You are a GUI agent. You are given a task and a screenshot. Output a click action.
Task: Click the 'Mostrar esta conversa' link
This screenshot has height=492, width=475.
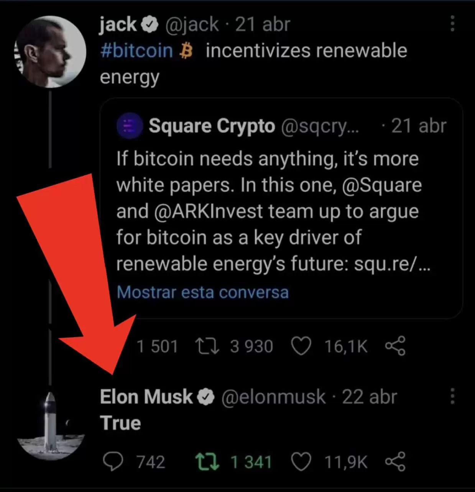coord(202,292)
